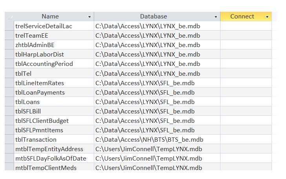This screenshot has height=179, width=286.
Task: Click the row selector for trelTeamEE
Action: [x=9, y=35]
